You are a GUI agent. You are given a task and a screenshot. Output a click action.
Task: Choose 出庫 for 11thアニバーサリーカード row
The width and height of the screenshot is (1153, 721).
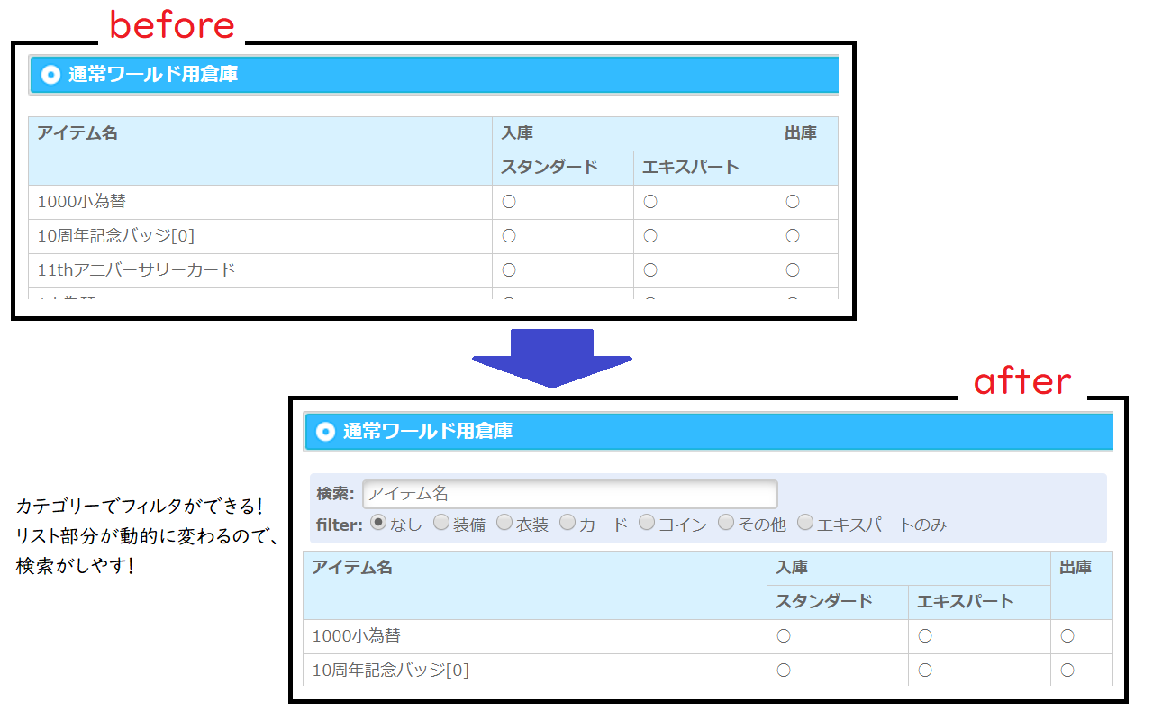[x=793, y=269]
